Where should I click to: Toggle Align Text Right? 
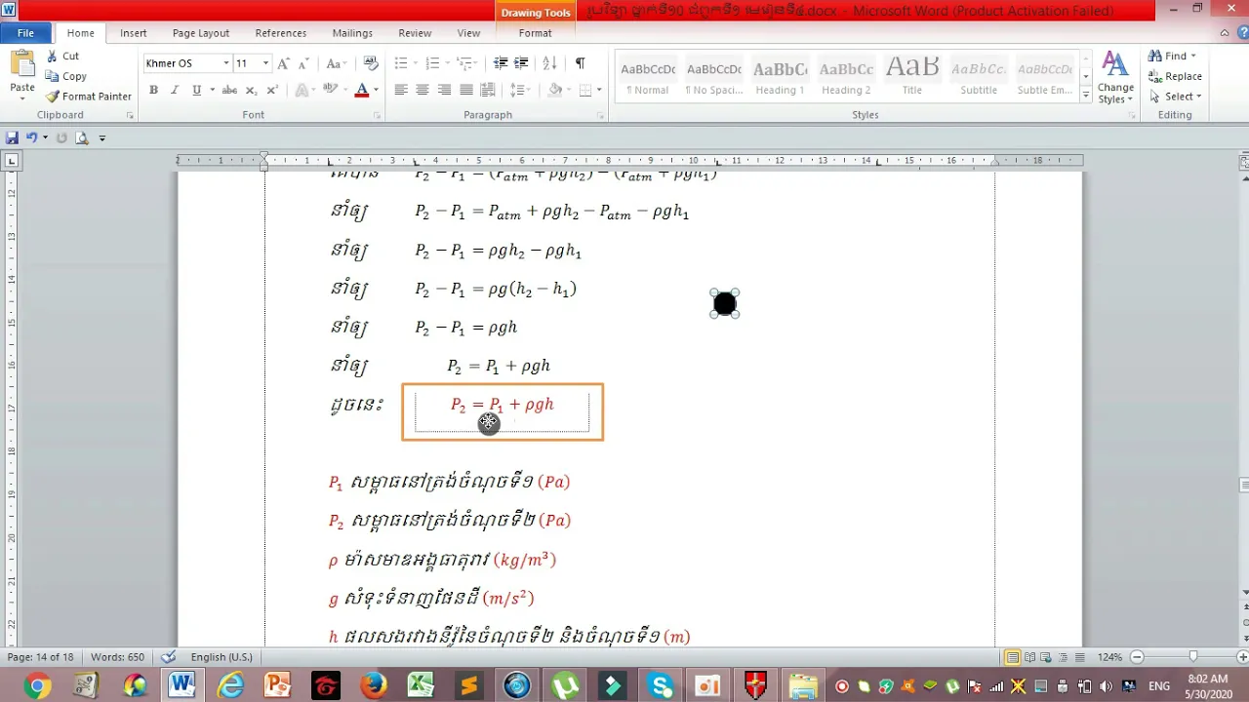pos(444,90)
